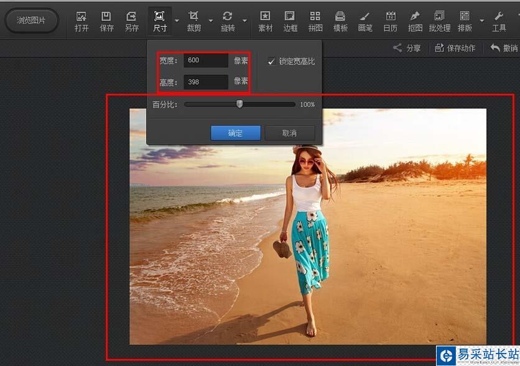Expand the dropdown arrow beside 裁剪
The width and height of the screenshot is (520, 366).
[211, 21]
